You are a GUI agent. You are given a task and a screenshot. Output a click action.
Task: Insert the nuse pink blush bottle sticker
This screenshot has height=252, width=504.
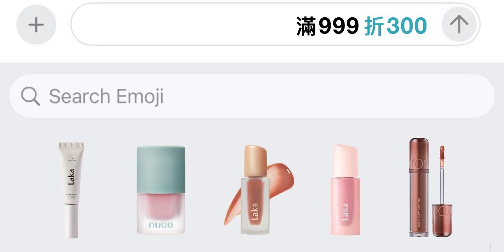pos(161,190)
